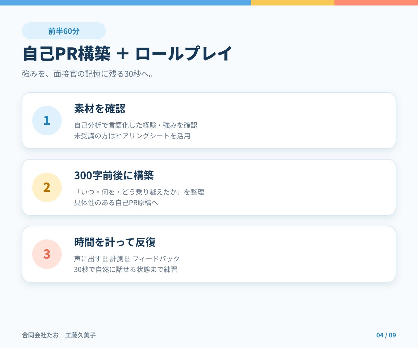Click the number 3 circle icon

[47, 254]
